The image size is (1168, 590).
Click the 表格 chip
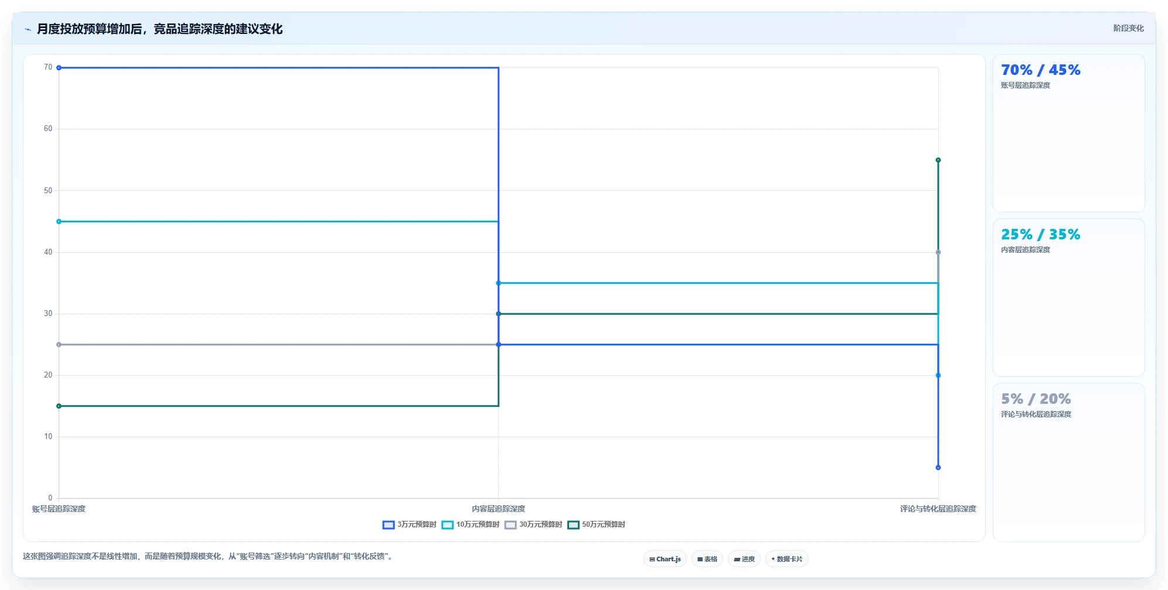coord(707,559)
